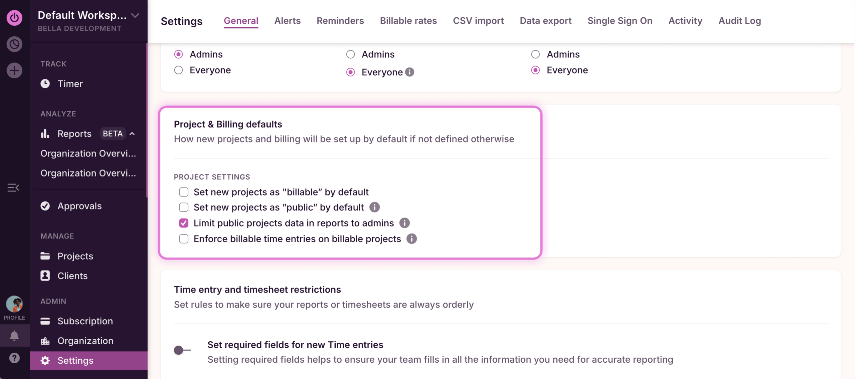View the Subscription page
The width and height of the screenshot is (855, 379).
85,321
